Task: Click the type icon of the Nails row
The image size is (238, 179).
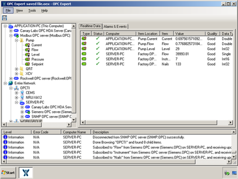Action: click(84, 64)
